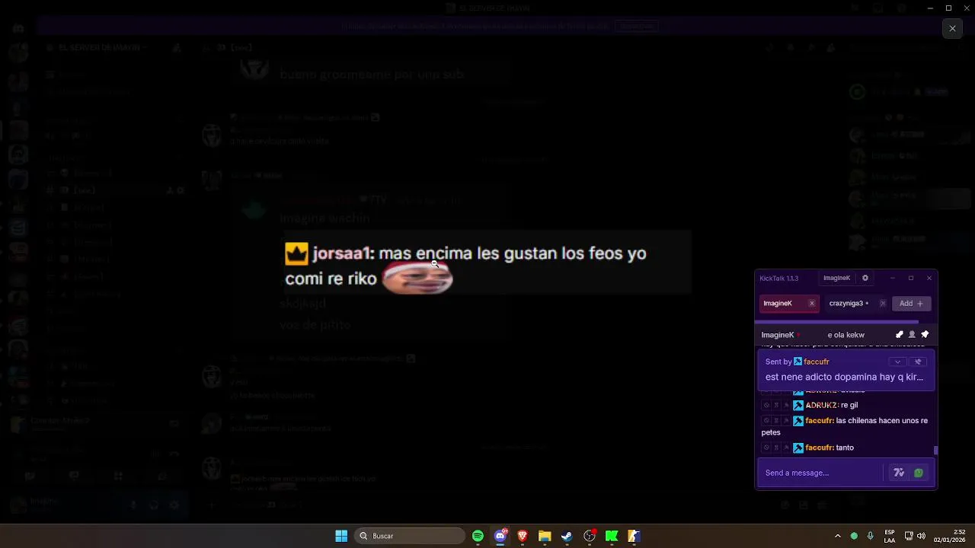Add a new chatroom with Add +
The image size is (975, 548).
(x=911, y=303)
